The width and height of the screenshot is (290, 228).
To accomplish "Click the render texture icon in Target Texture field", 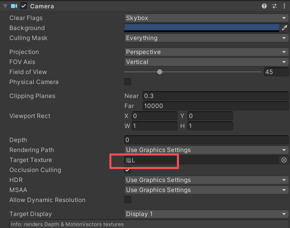I will 128,160.
